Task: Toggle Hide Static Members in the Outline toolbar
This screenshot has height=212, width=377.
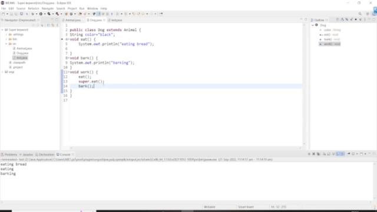Action: coord(351,19)
